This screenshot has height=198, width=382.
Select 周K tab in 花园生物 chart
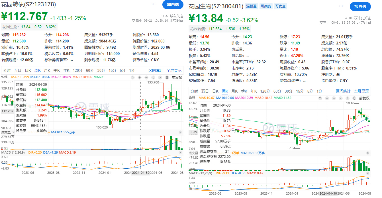click(225, 91)
